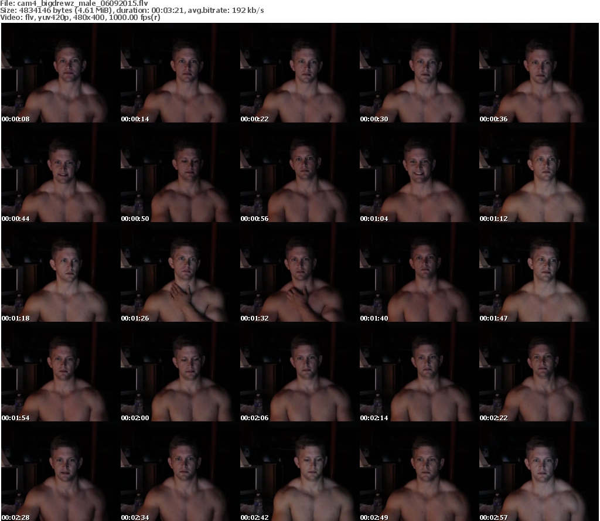Choose the thumbnail labeled 00:00:30
This screenshot has height=521, width=600.
tap(419, 73)
